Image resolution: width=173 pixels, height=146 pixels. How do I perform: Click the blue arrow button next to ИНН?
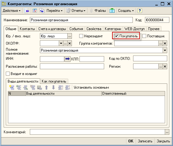coord(68,59)
